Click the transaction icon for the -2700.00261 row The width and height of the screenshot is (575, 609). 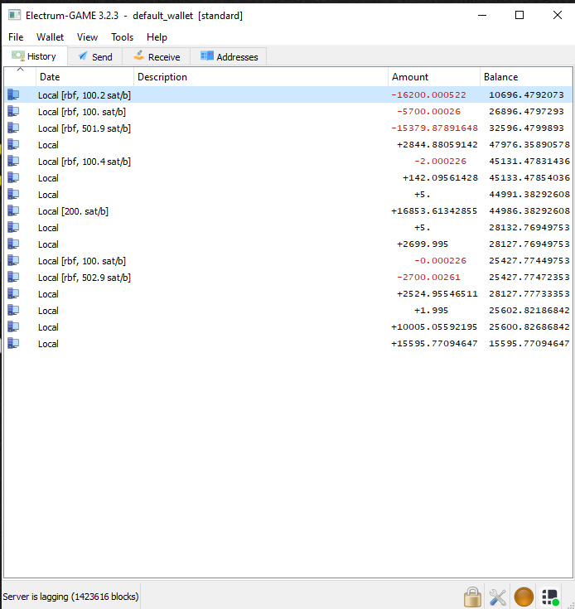coord(13,277)
